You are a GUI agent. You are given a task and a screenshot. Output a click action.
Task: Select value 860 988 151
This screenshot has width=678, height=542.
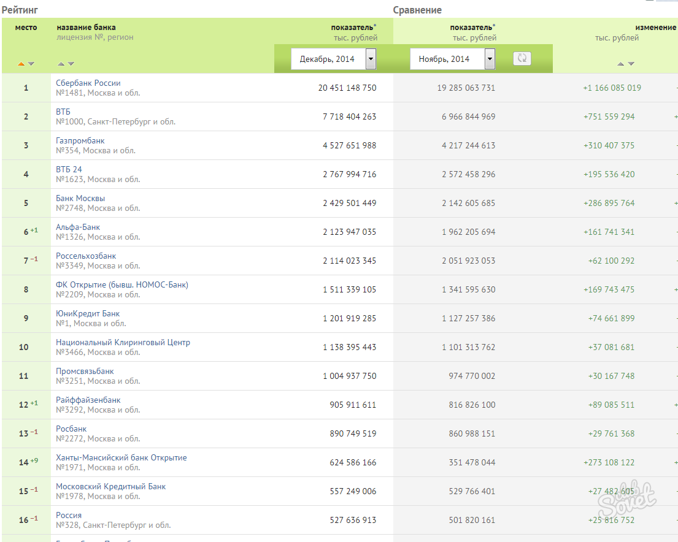pos(472,433)
